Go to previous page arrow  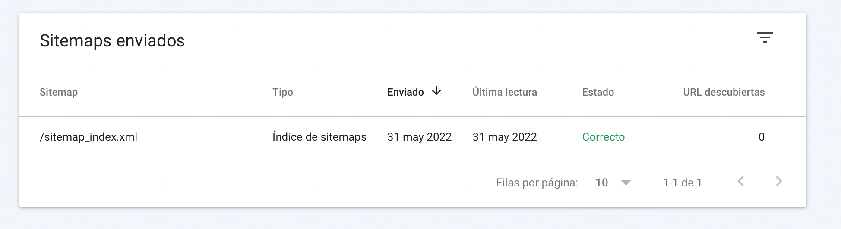(x=741, y=182)
